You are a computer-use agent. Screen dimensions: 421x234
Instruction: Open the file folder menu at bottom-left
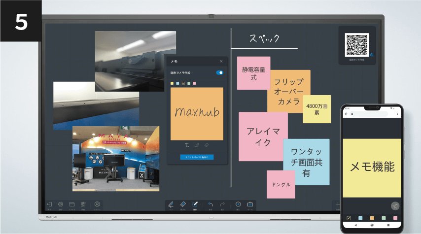pyautogui.click(x=71, y=204)
